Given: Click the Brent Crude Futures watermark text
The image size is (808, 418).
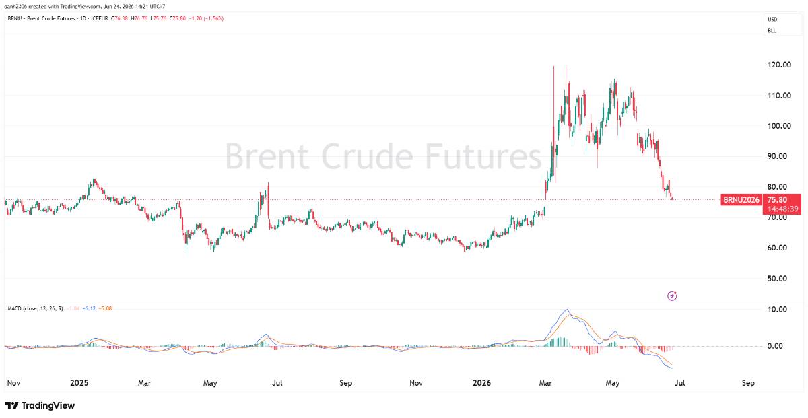Looking at the screenshot, I should click(x=384, y=156).
